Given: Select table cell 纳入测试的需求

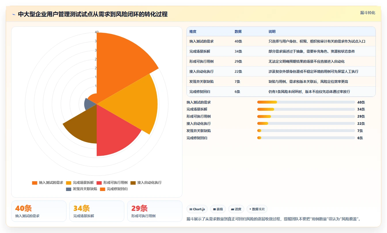Looking at the screenshot, I should tap(201, 41).
